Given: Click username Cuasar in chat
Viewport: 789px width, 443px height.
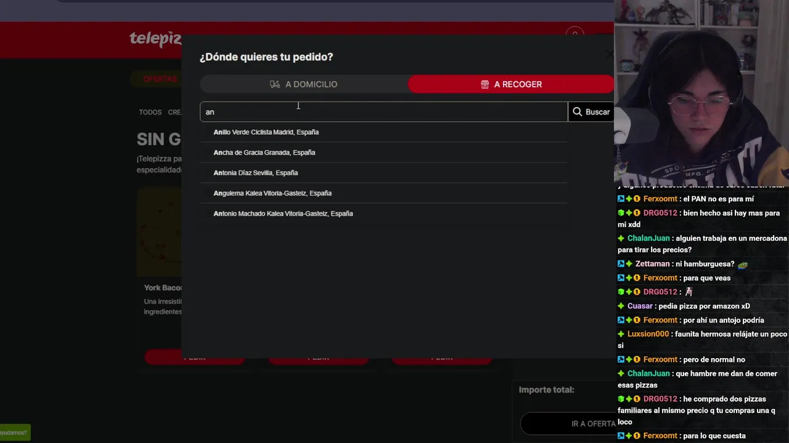Looking at the screenshot, I should [x=640, y=306].
